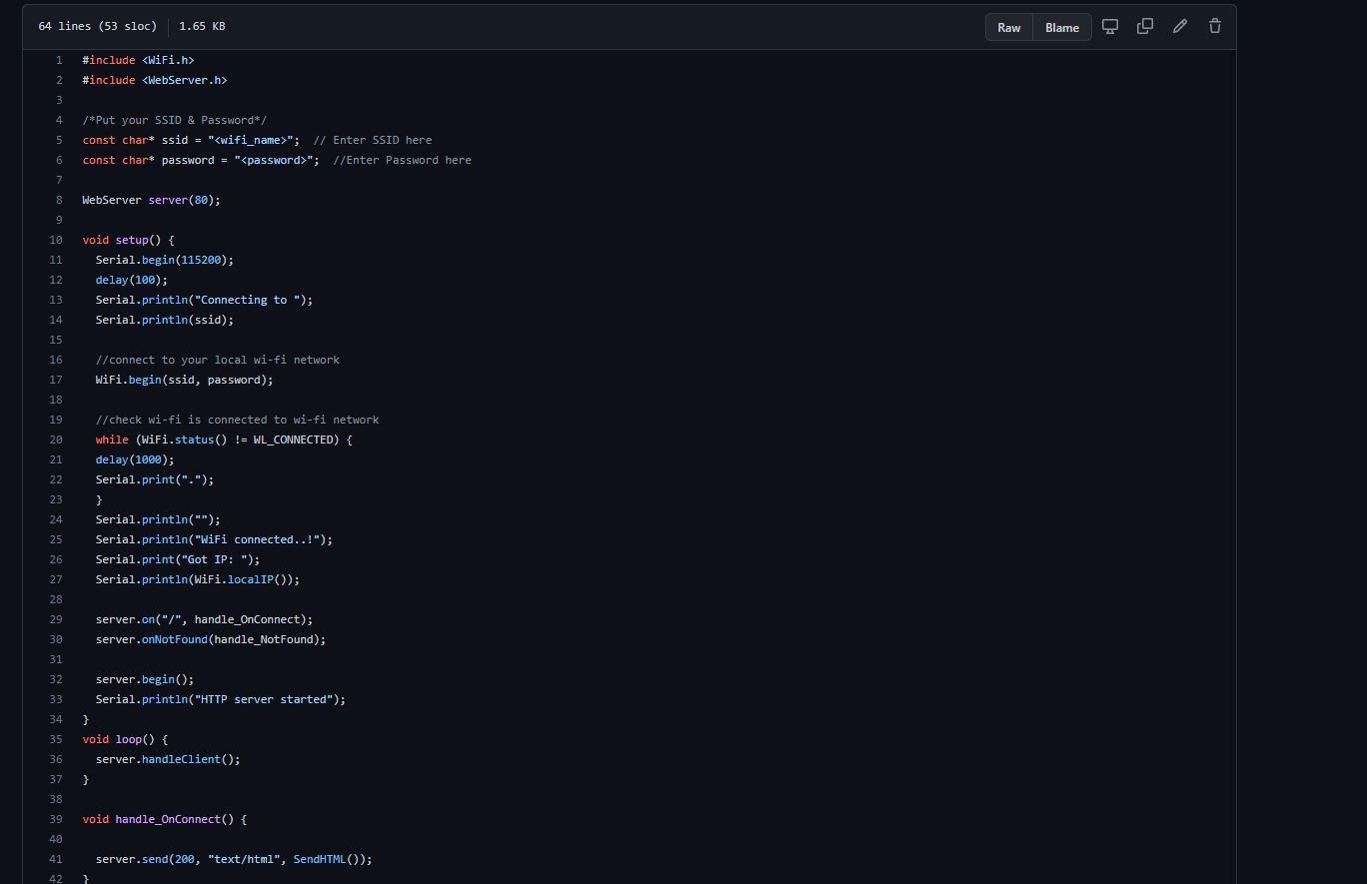Viewport: 1367px width, 884px height.
Task: Click the "void setup() {" line
Action: tap(128, 240)
